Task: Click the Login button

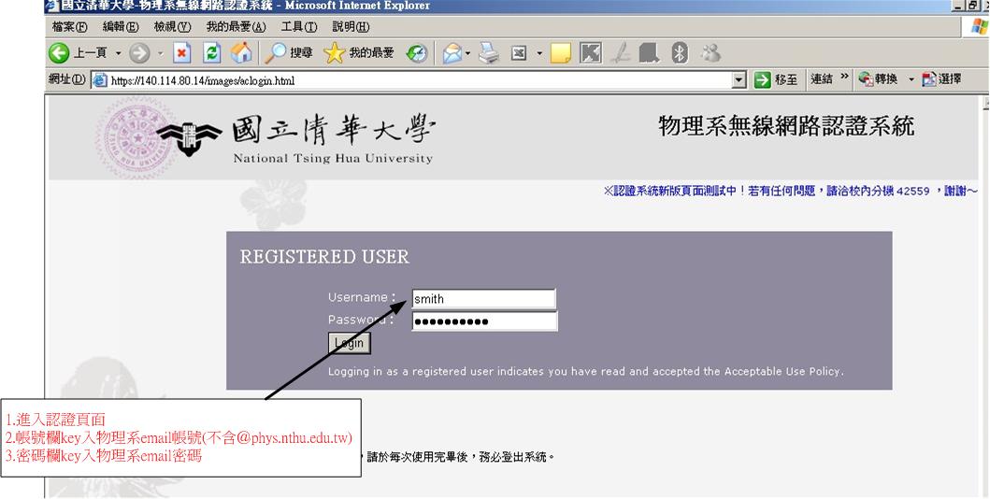Action: tap(350, 344)
